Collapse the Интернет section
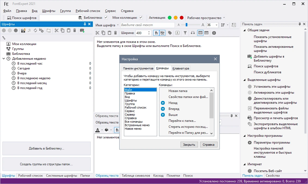The width and height of the screenshot is (308, 184). pyautogui.click(x=245, y=164)
